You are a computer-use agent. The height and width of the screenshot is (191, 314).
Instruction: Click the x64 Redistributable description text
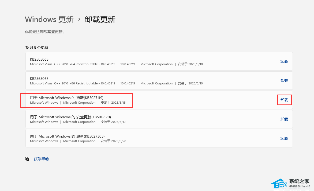(x=73, y=64)
